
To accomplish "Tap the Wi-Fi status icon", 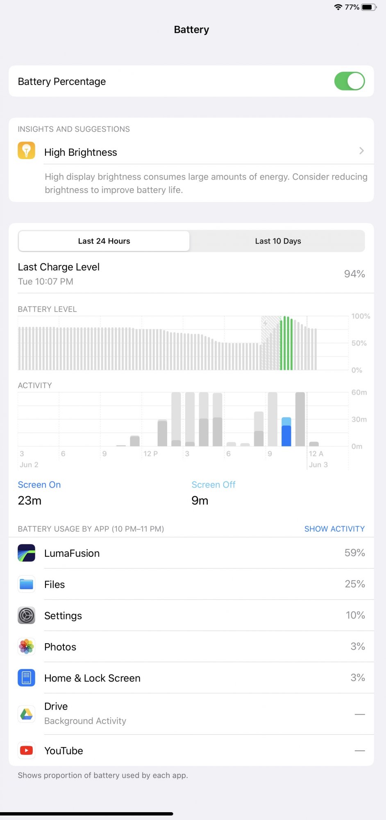I will pyautogui.click(x=338, y=7).
